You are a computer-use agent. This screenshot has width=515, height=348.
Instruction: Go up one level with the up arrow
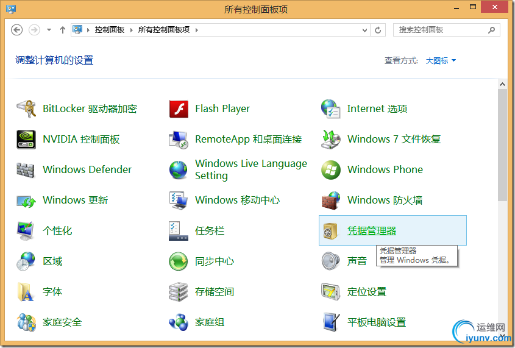(63, 30)
